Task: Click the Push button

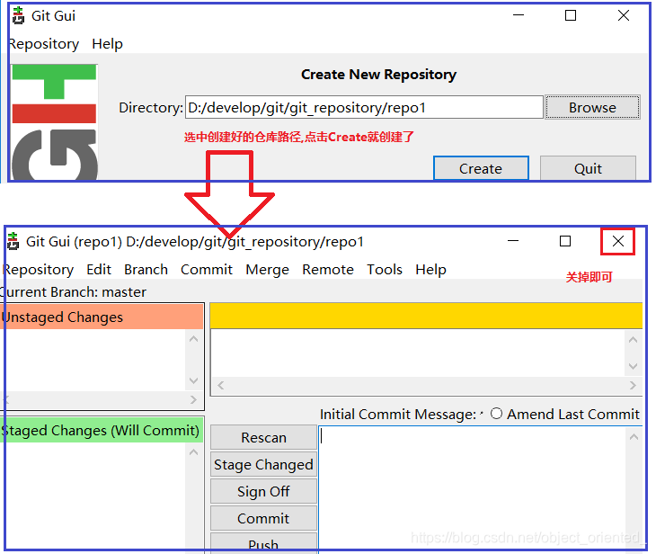Action: tap(263, 543)
